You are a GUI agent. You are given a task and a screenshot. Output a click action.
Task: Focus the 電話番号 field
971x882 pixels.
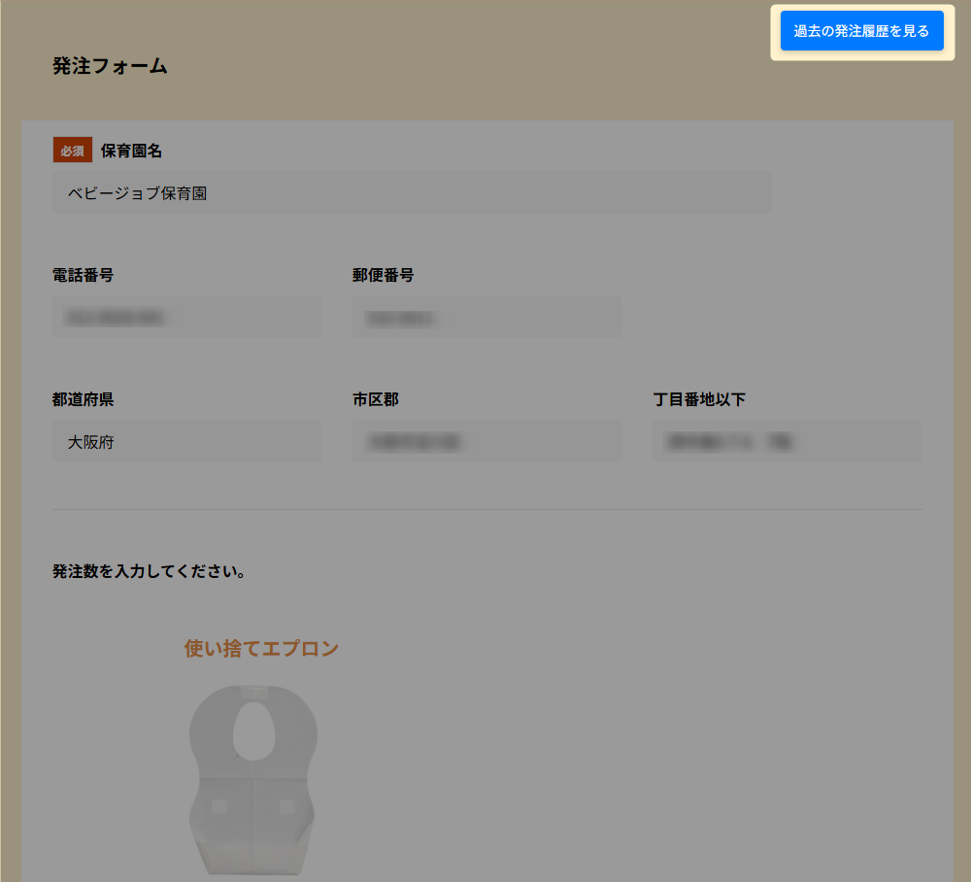[186, 317]
